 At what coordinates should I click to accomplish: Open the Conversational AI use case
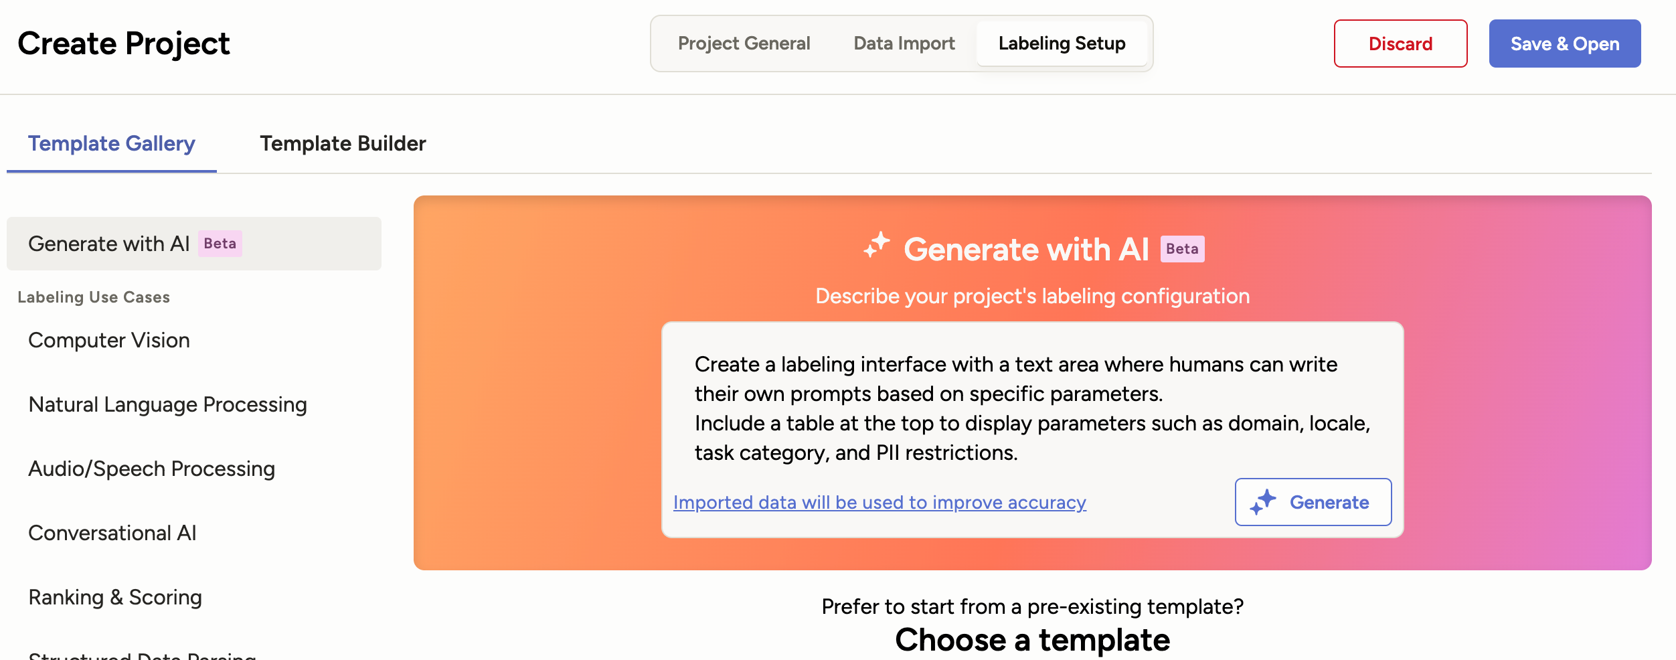(x=112, y=533)
